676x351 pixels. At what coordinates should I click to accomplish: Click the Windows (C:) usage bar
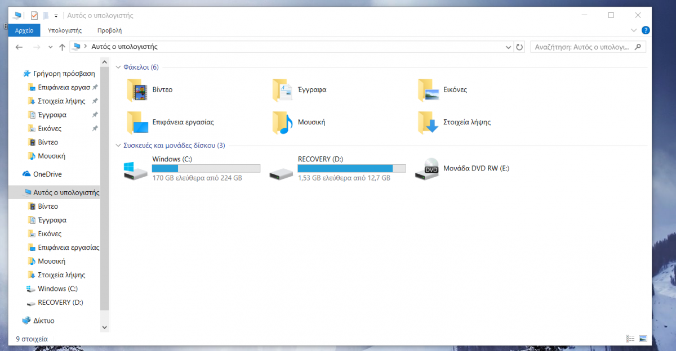coord(206,168)
